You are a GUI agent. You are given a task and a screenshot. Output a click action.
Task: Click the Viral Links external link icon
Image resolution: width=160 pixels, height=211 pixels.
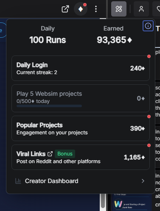coord(50,154)
